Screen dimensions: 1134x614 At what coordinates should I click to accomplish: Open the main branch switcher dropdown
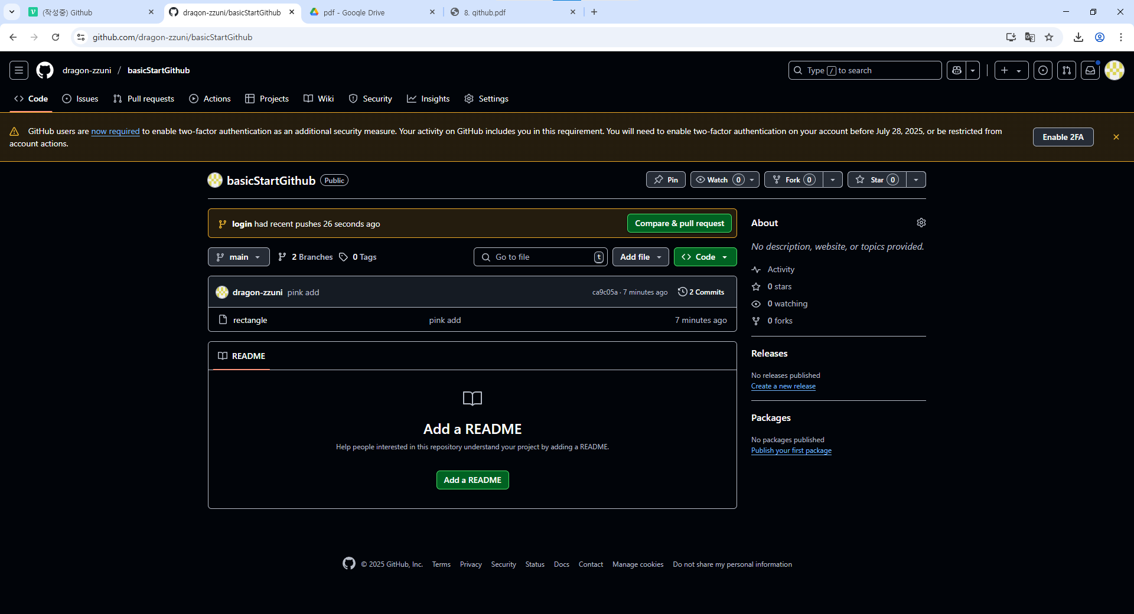(x=239, y=257)
